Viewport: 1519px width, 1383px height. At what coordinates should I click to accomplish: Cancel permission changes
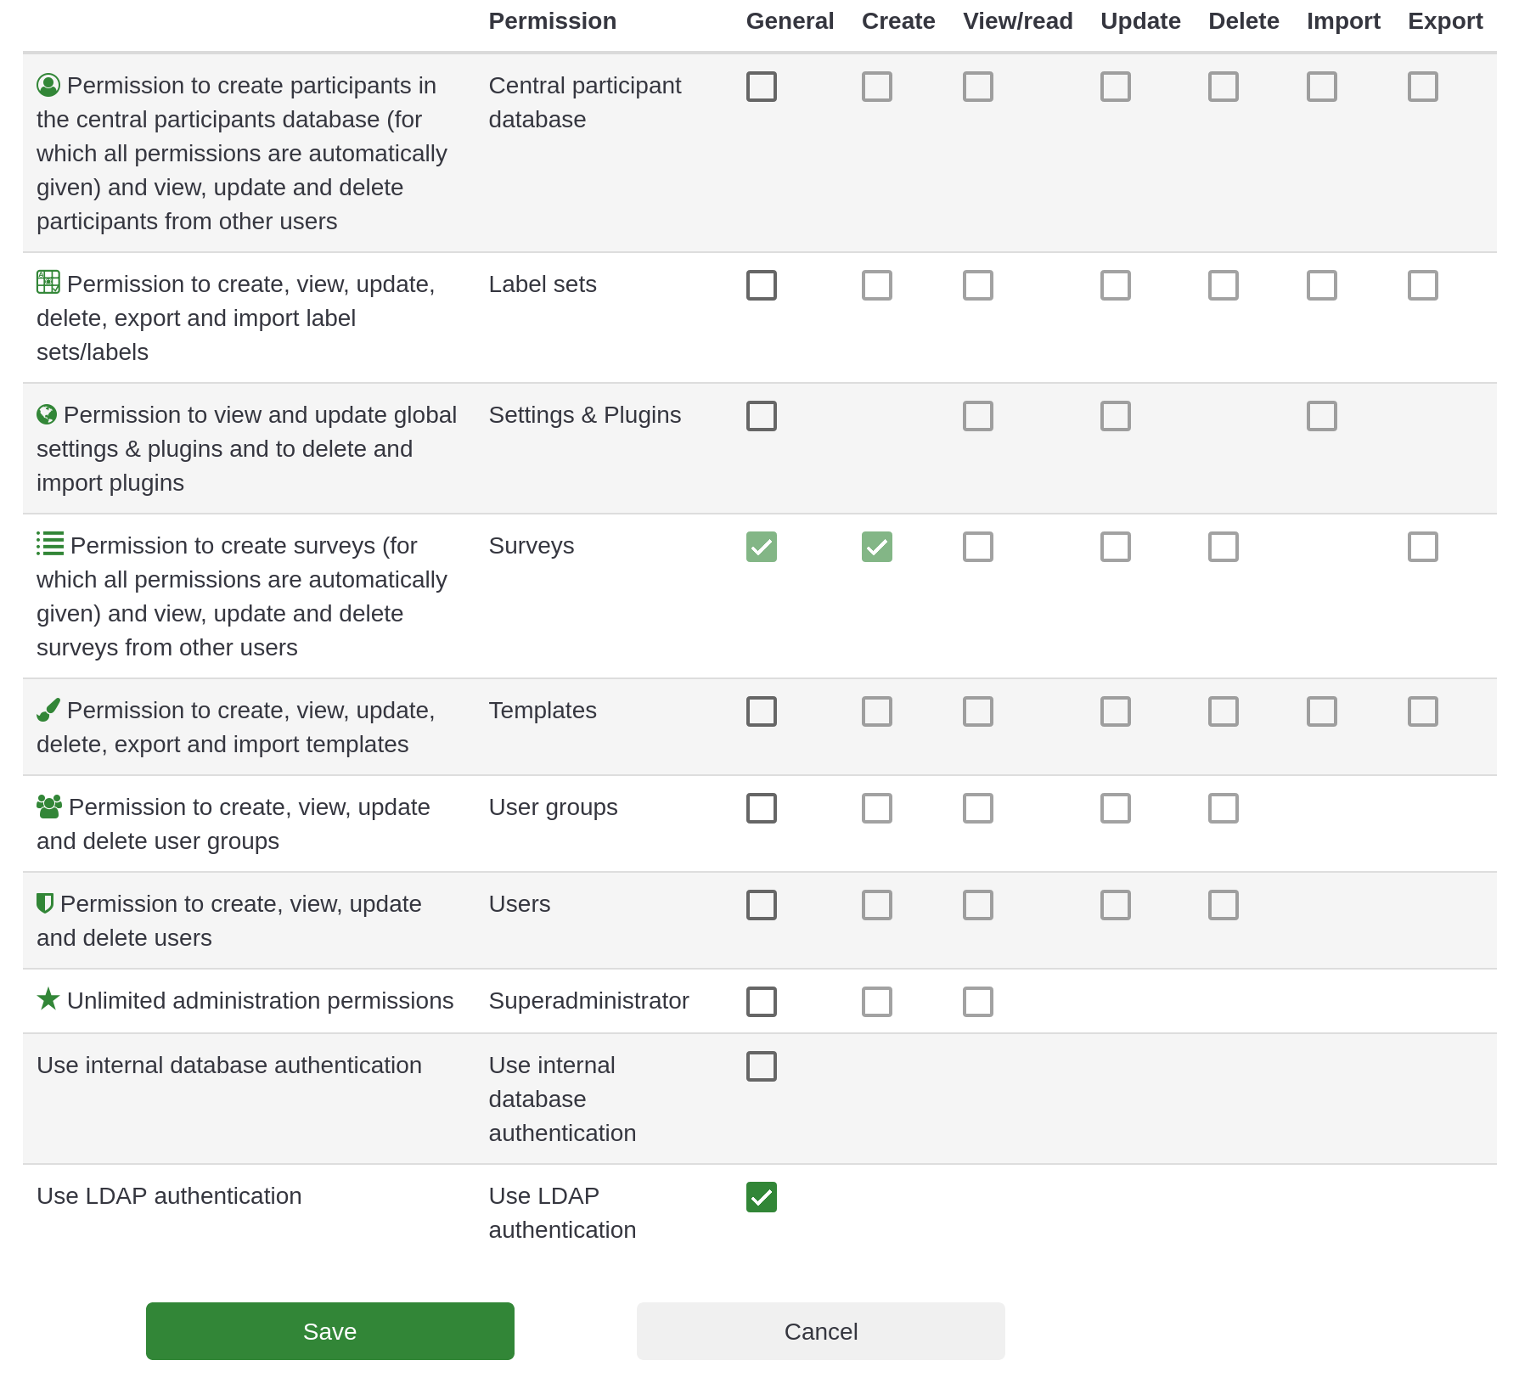(821, 1331)
